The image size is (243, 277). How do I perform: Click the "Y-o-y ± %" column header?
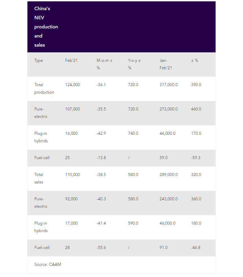(x=134, y=64)
